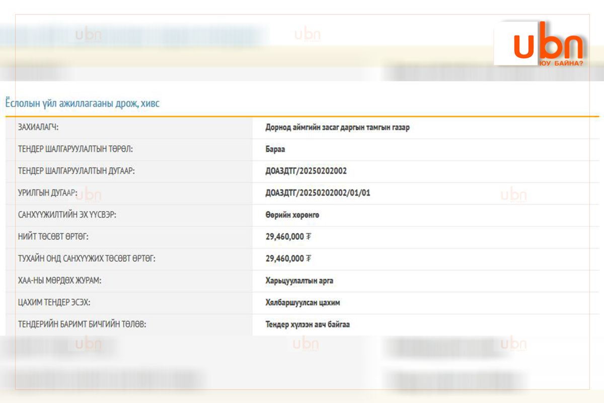Click the 'ЮУ БАЙНА?' text under the logo
The width and height of the screenshot is (604, 403).
pos(561,63)
